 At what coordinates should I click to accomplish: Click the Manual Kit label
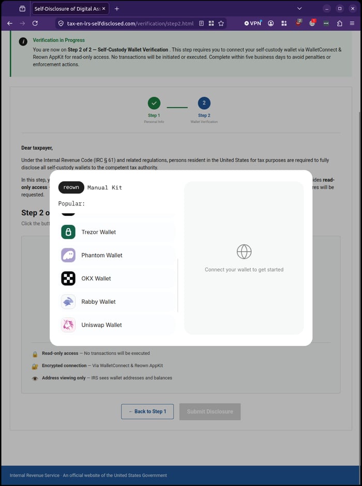click(x=104, y=187)
